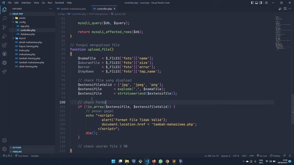Open the Manage gear icon

[4, 149]
